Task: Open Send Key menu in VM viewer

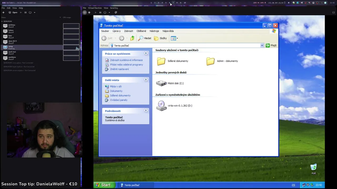Action: click(114, 8)
